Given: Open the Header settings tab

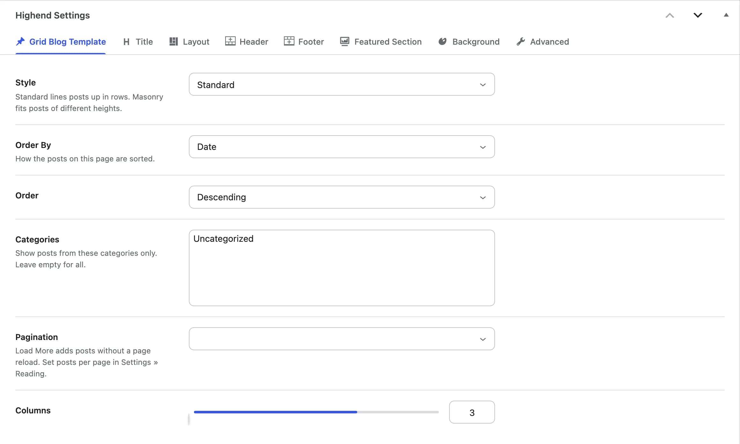Looking at the screenshot, I should (247, 42).
